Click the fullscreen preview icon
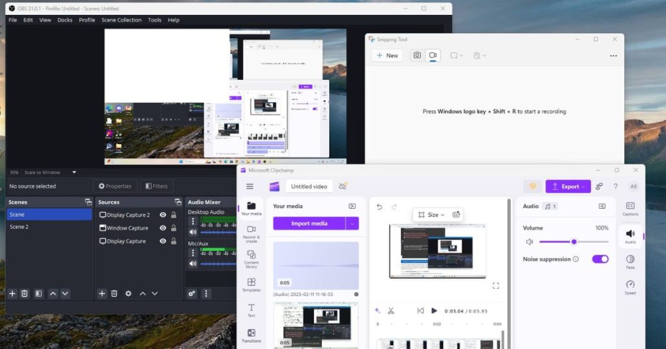Screen dimensions: 666x349 click(x=496, y=285)
